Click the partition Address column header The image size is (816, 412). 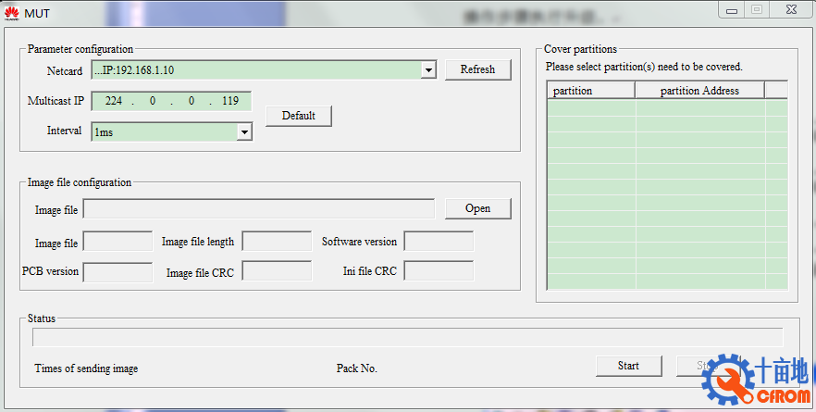699,91
